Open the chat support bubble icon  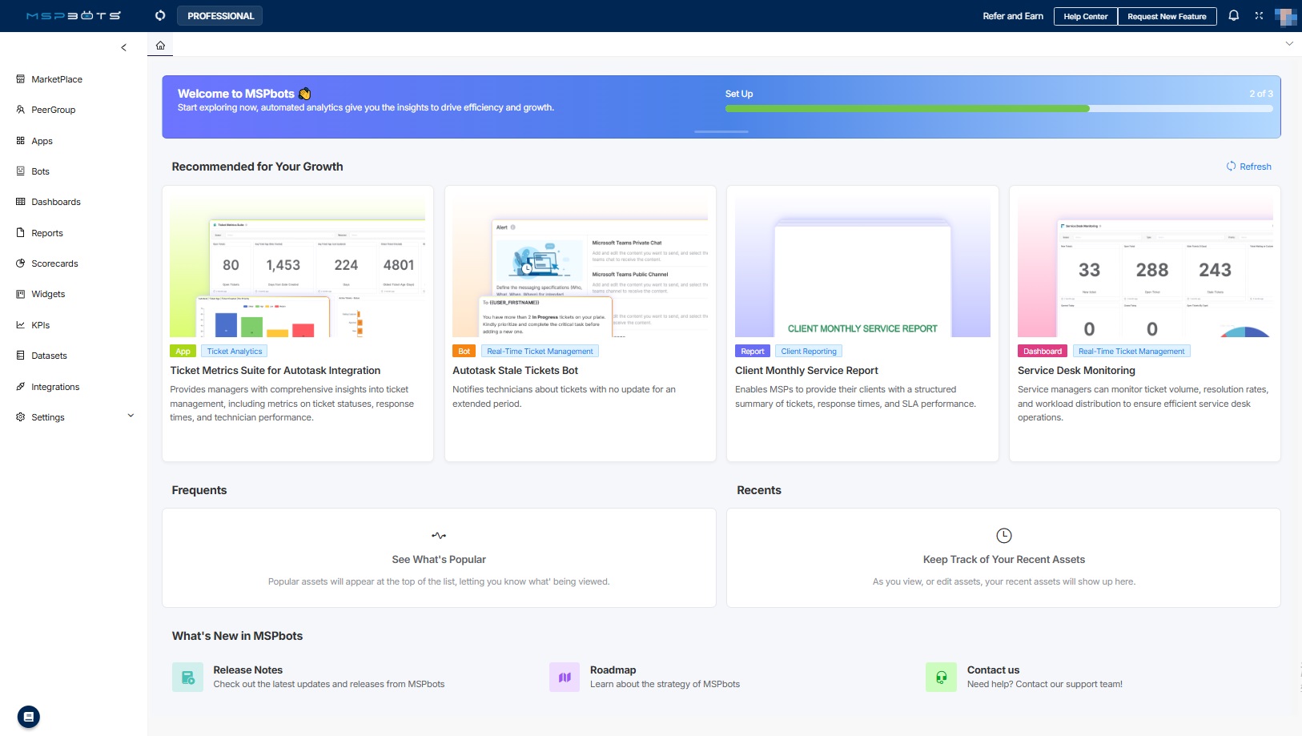tap(28, 717)
